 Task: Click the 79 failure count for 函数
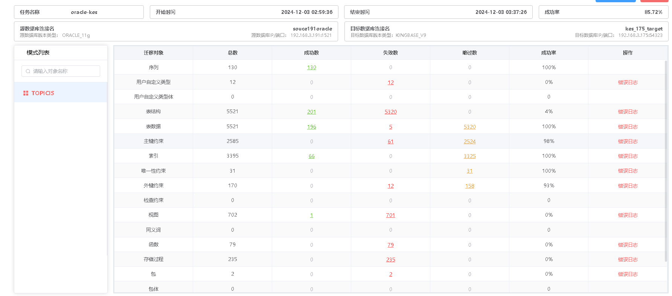click(390, 245)
